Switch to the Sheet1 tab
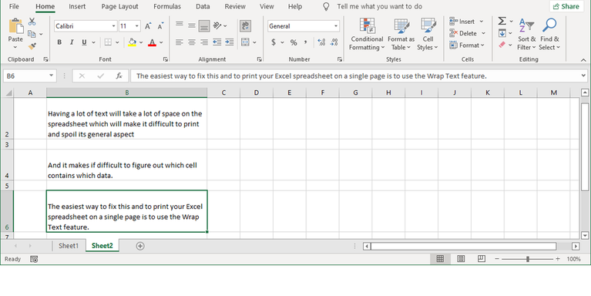This screenshot has height=296, width=591. (x=69, y=246)
